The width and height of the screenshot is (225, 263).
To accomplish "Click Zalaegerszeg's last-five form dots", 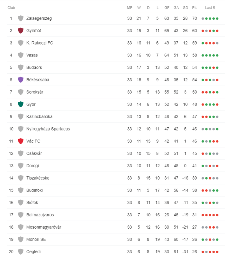I will click(210, 18).
